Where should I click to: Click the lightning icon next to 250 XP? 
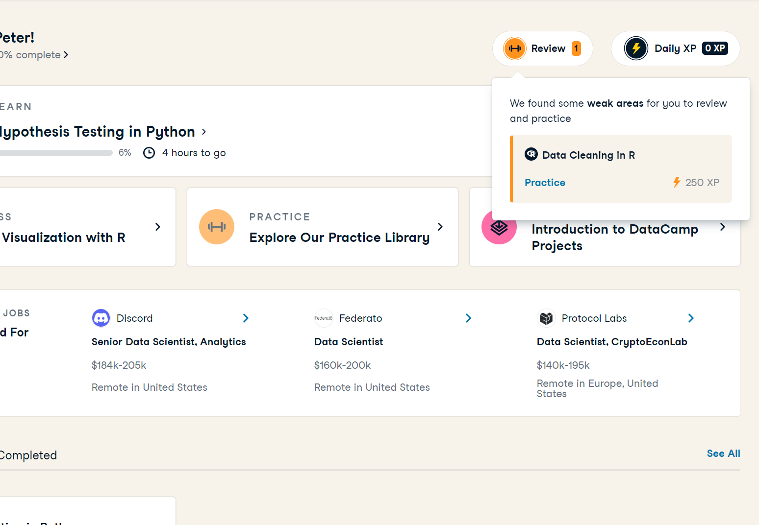pos(677,182)
